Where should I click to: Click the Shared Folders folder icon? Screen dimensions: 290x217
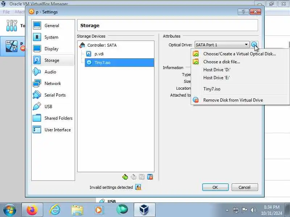click(37, 118)
